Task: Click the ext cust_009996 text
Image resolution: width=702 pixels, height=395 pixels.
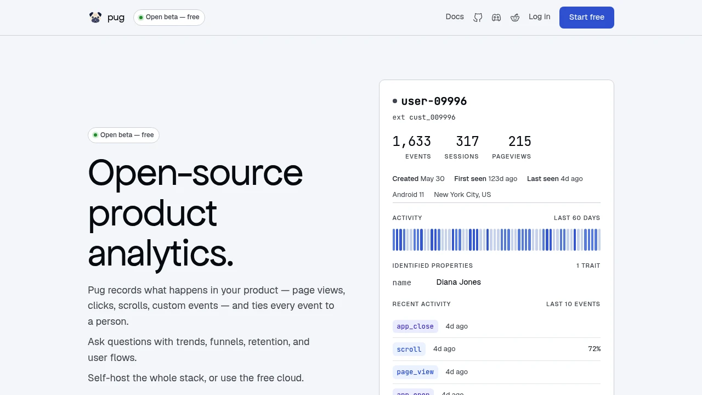Action: click(424, 117)
